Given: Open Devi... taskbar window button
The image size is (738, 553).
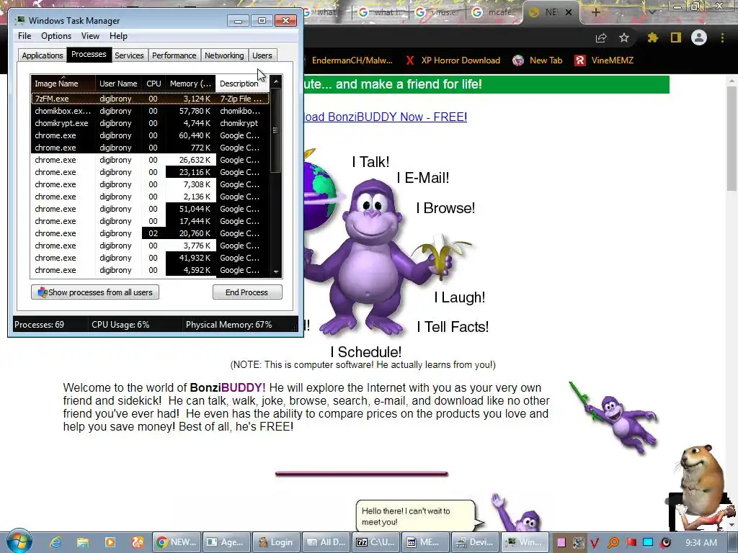Looking at the screenshot, I should (474, 542).
